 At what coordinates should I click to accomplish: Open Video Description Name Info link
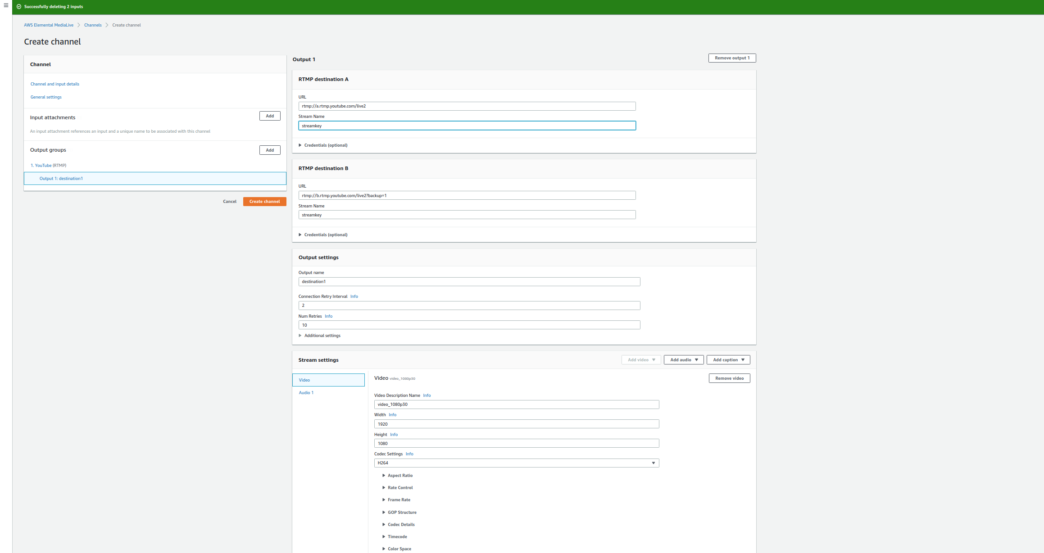click(427, 396)
